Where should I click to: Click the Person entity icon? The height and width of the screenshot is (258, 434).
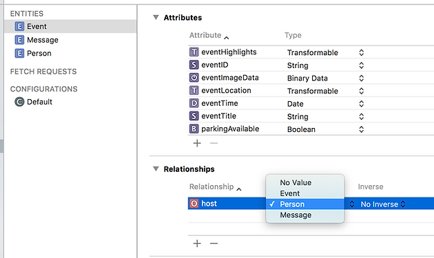pos(19,53)
